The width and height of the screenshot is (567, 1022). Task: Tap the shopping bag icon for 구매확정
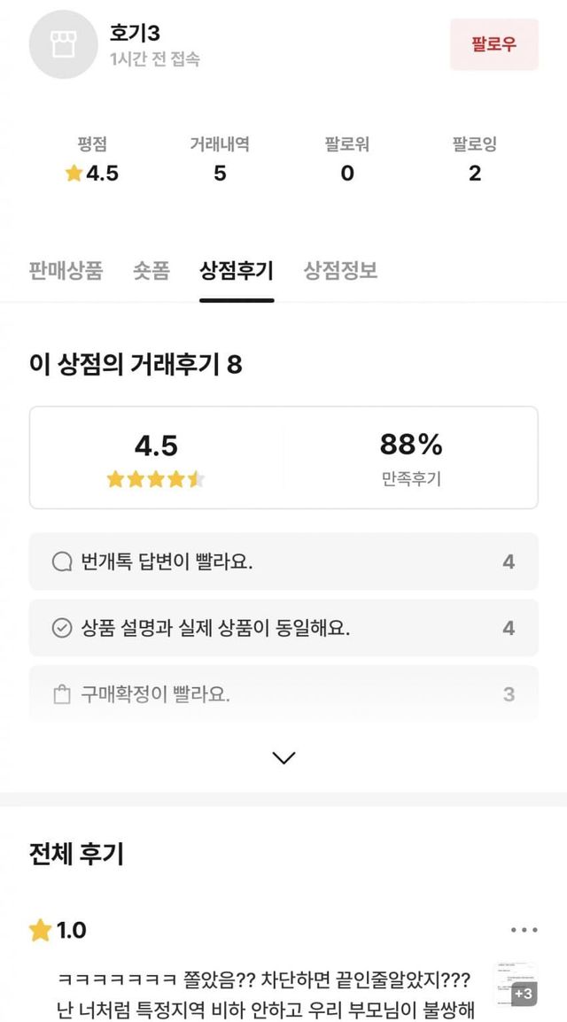coord(62,694)
